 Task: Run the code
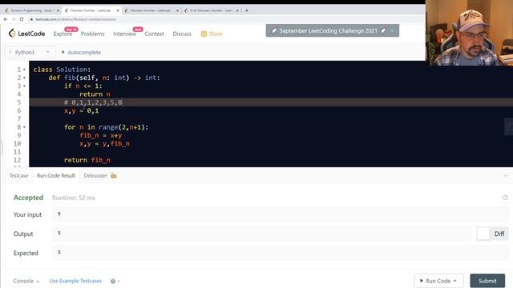pyautogui.click(x=438, y=281)
